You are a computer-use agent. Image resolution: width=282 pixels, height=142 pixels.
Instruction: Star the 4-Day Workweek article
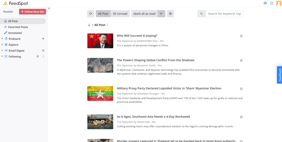pos(241,117)
